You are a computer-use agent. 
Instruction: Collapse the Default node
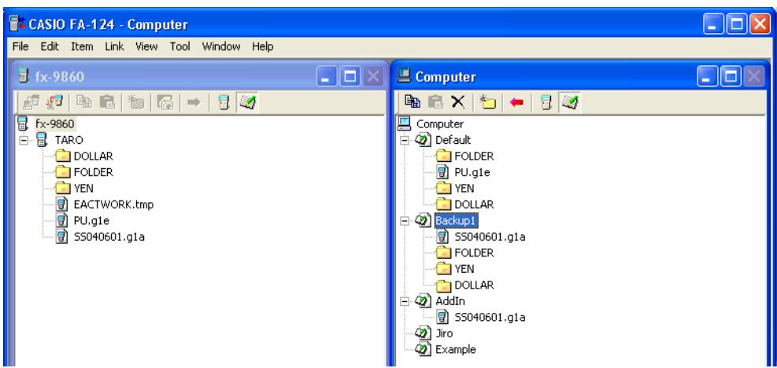tap(405, 140)
